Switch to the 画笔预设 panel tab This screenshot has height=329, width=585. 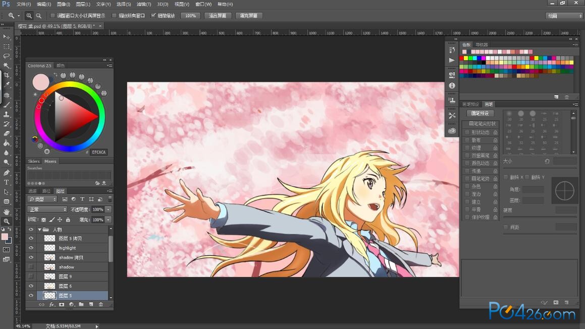click(470, 105)
